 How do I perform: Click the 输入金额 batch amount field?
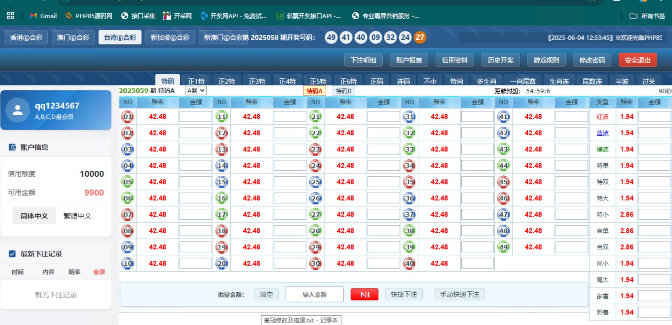[314, 294]
